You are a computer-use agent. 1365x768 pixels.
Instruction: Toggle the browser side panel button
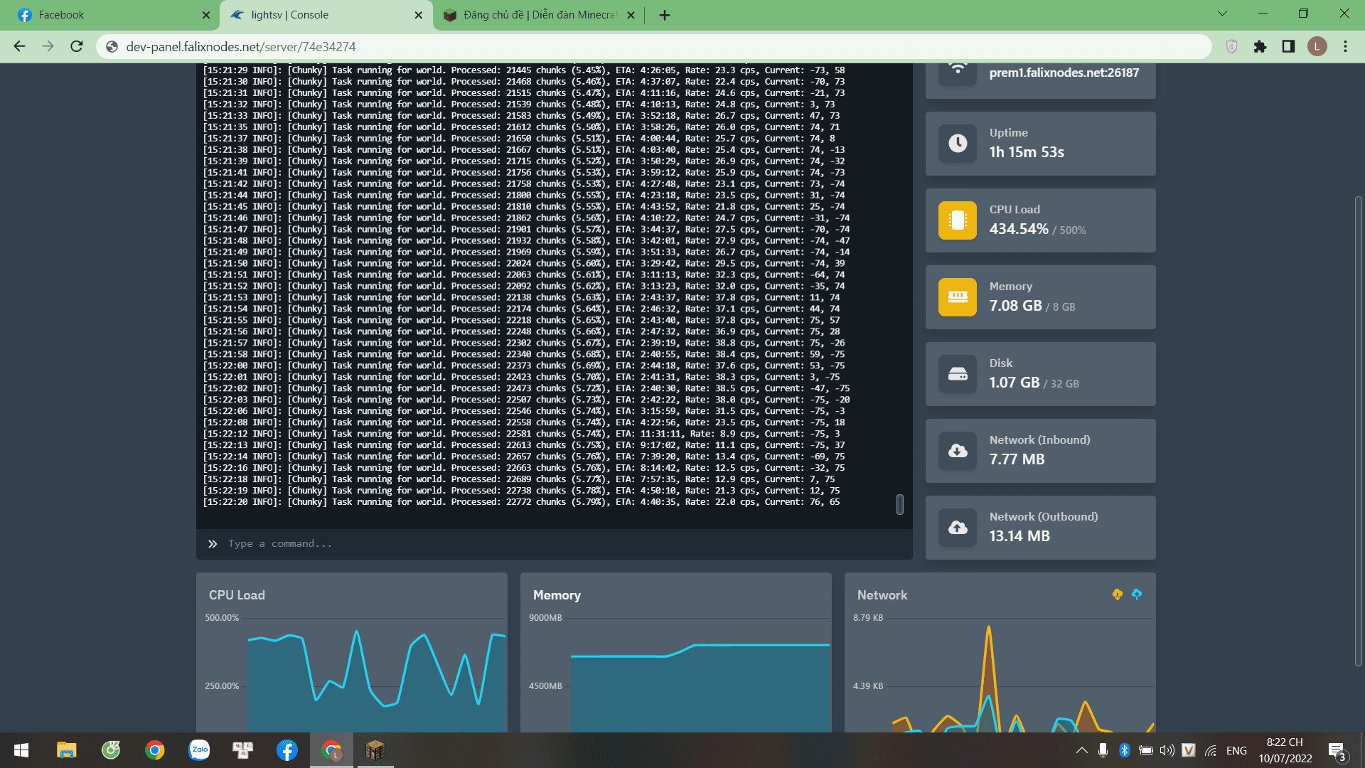point(1288,47)
